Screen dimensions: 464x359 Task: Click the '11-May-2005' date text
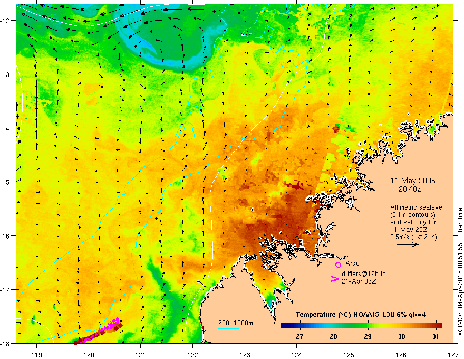413,181
